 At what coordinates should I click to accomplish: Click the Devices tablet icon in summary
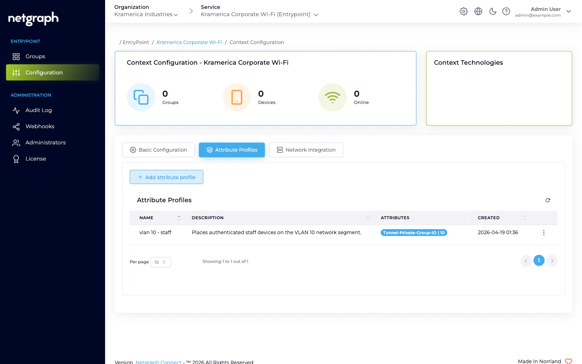pyautogui.click(x=237, y=97)
